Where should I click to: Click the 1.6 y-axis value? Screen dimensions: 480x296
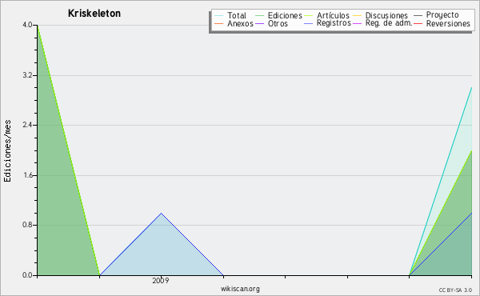pyautogui.click(x=27, y=175)
